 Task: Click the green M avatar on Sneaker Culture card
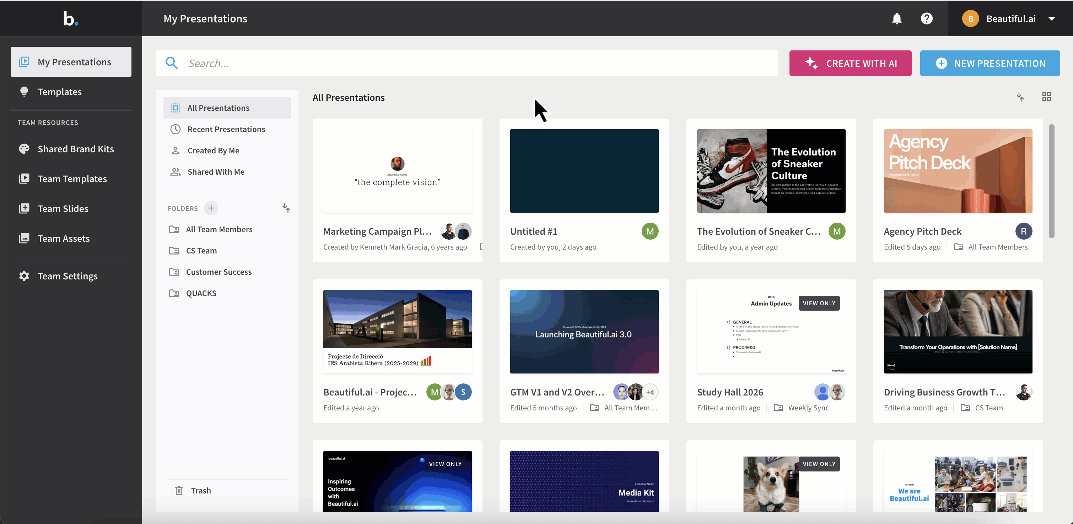pyautogui.click(x=837, y=231)
